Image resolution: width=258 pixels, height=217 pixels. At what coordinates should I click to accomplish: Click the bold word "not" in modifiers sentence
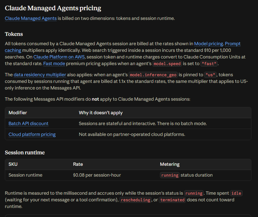pos(95,99)
